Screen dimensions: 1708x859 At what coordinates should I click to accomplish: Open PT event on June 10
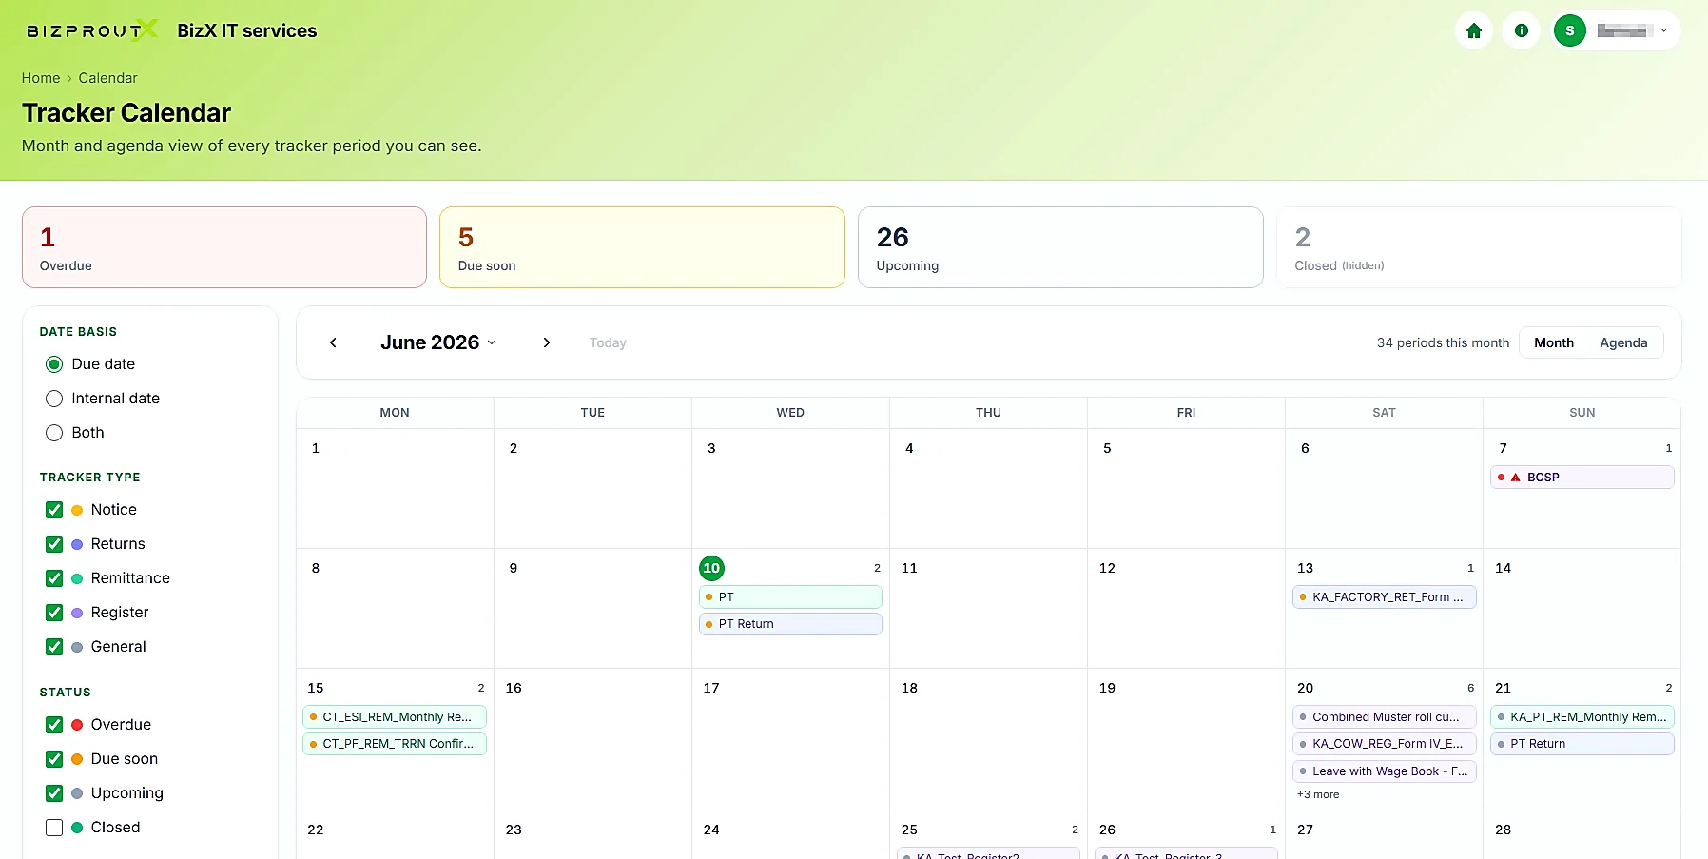pos(790,597)
